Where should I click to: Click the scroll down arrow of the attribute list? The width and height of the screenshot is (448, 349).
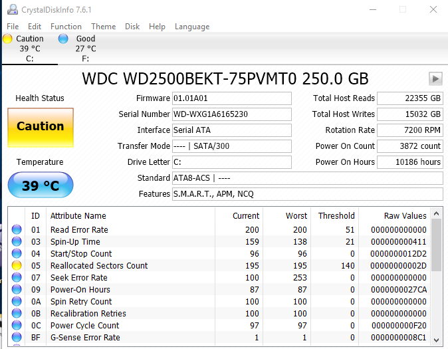pos(436,340)
